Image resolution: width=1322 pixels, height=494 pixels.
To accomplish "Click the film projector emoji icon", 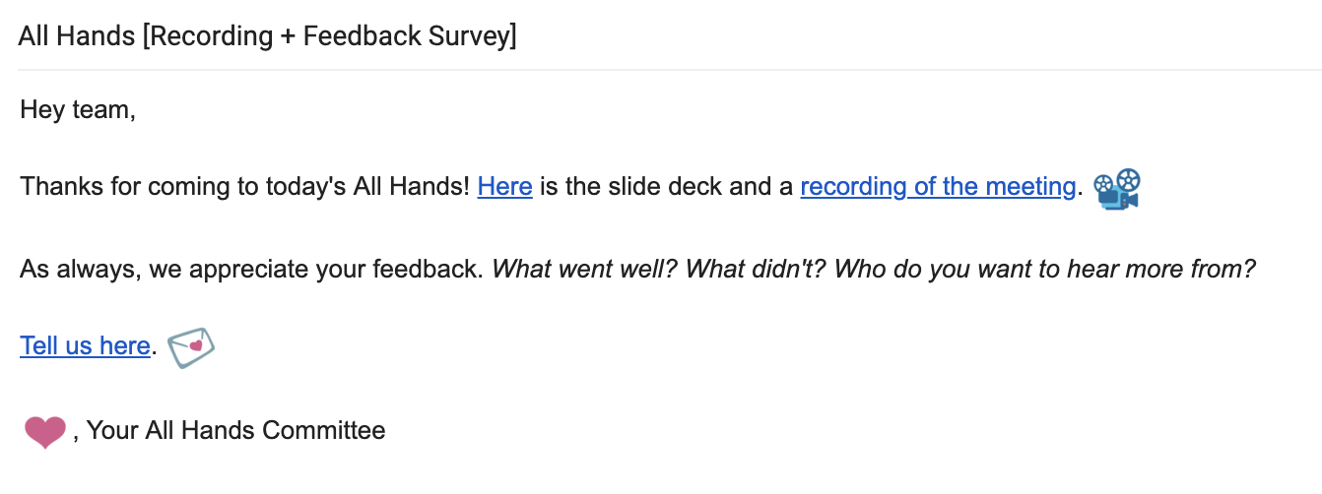I will coord(1117,187).
